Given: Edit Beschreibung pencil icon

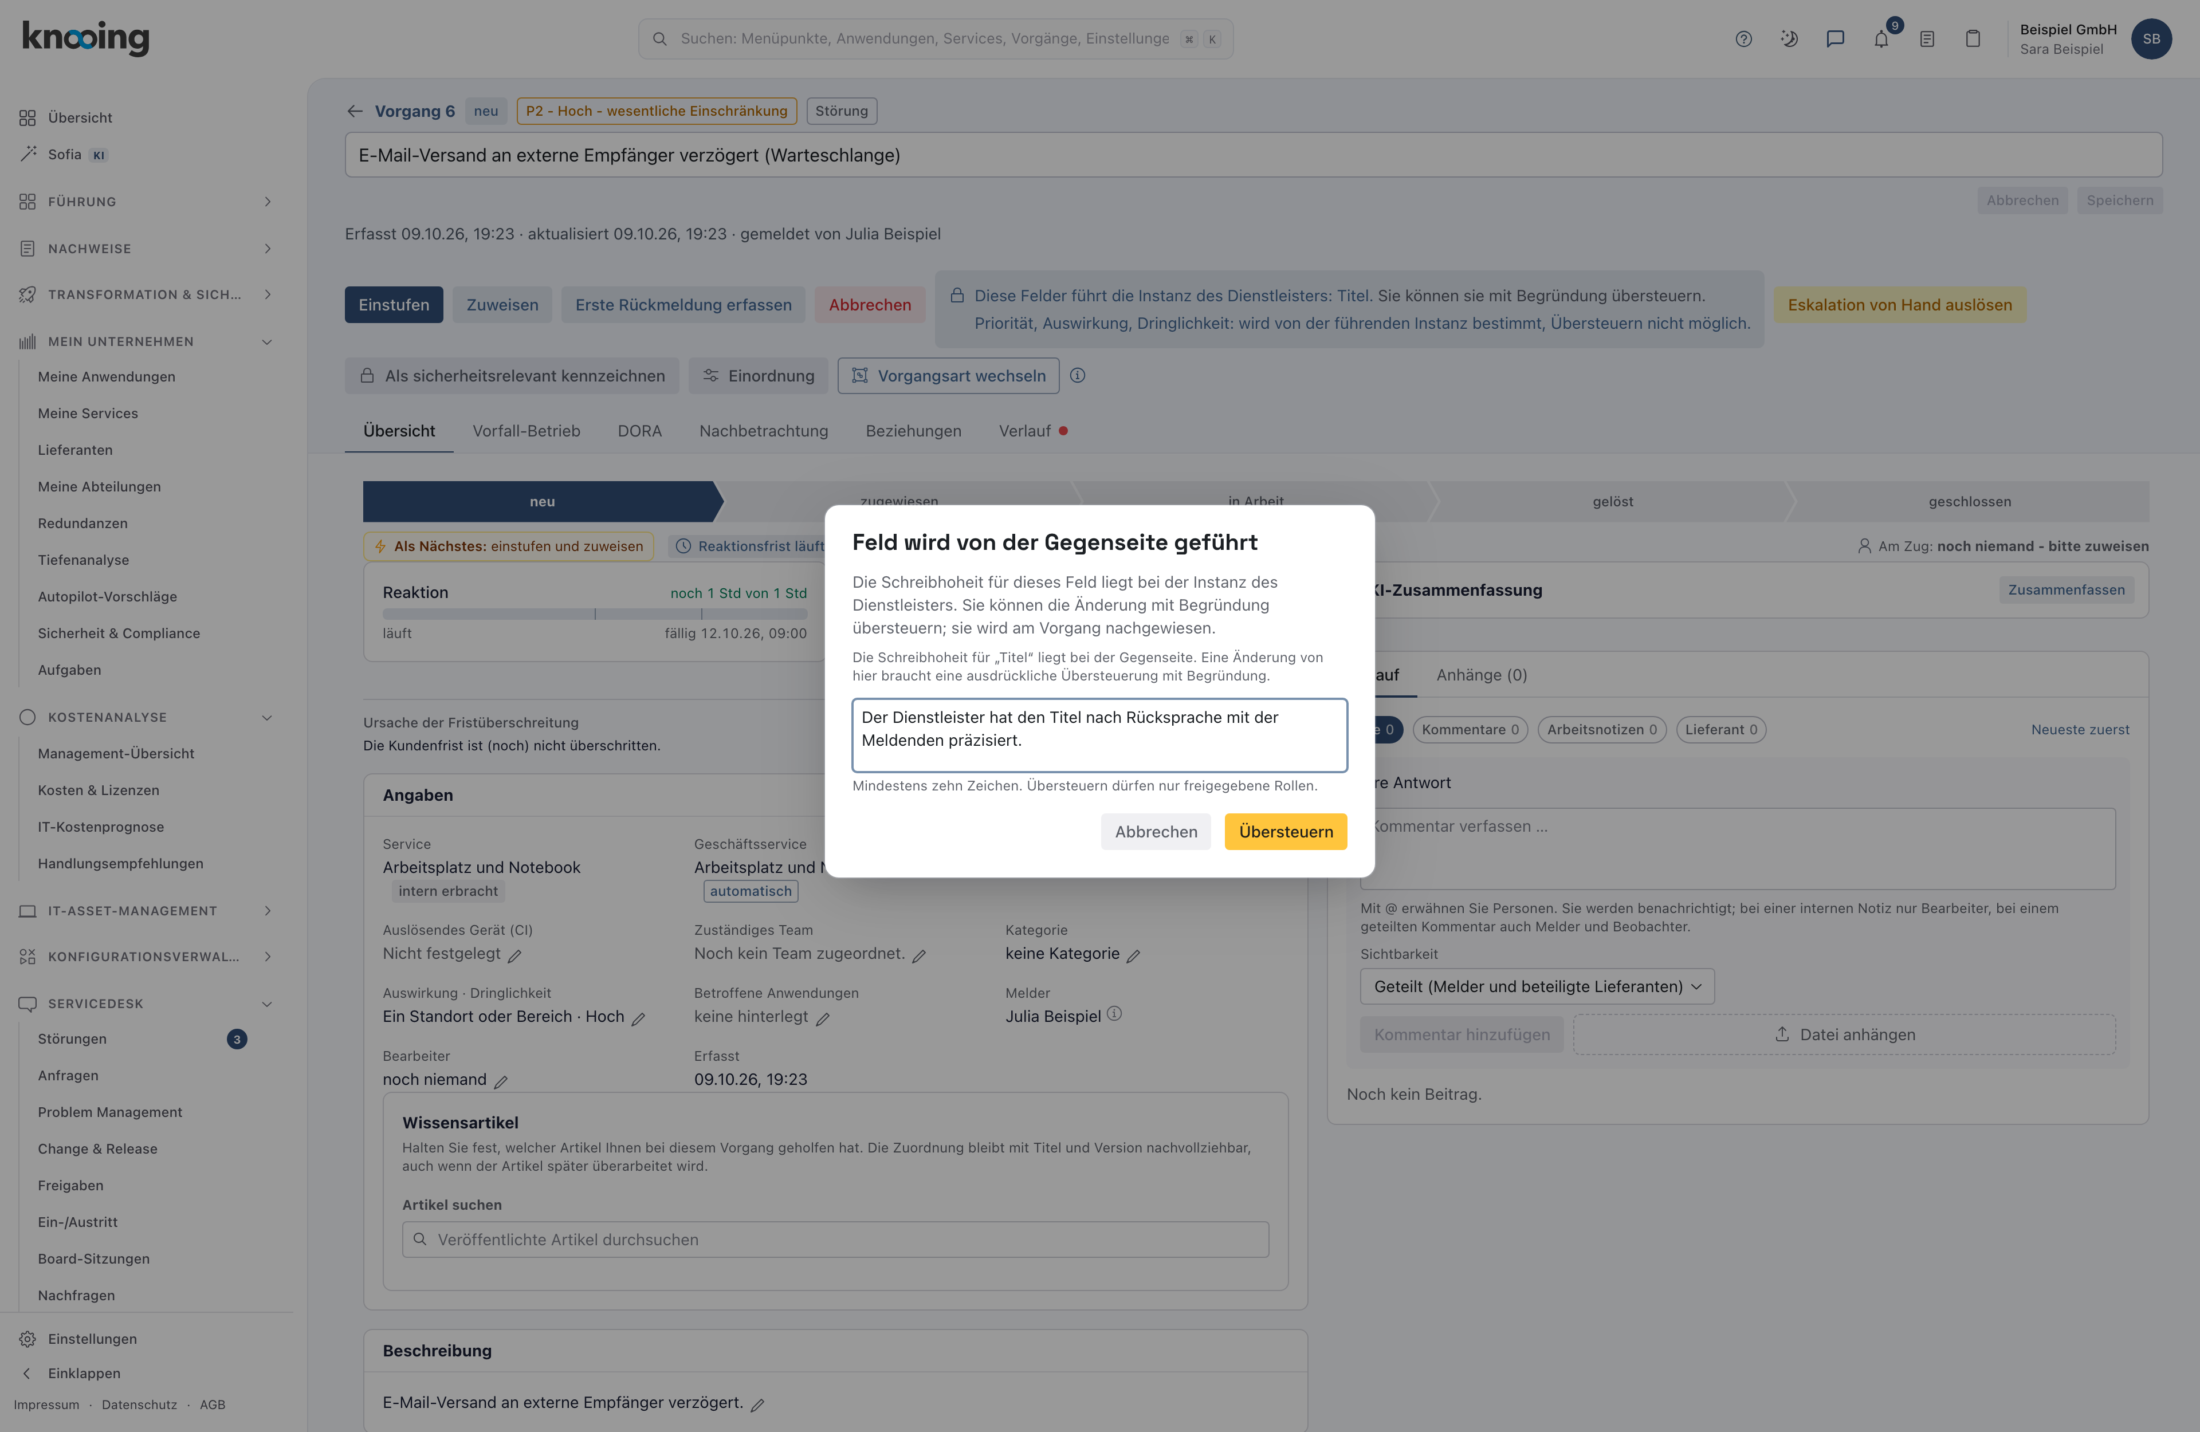Looking at the screenshot, I should [757, 1405].
